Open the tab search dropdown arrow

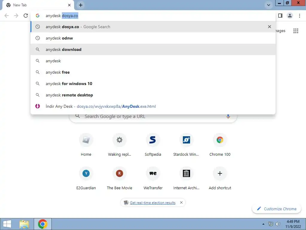click(x=269, y=5)
